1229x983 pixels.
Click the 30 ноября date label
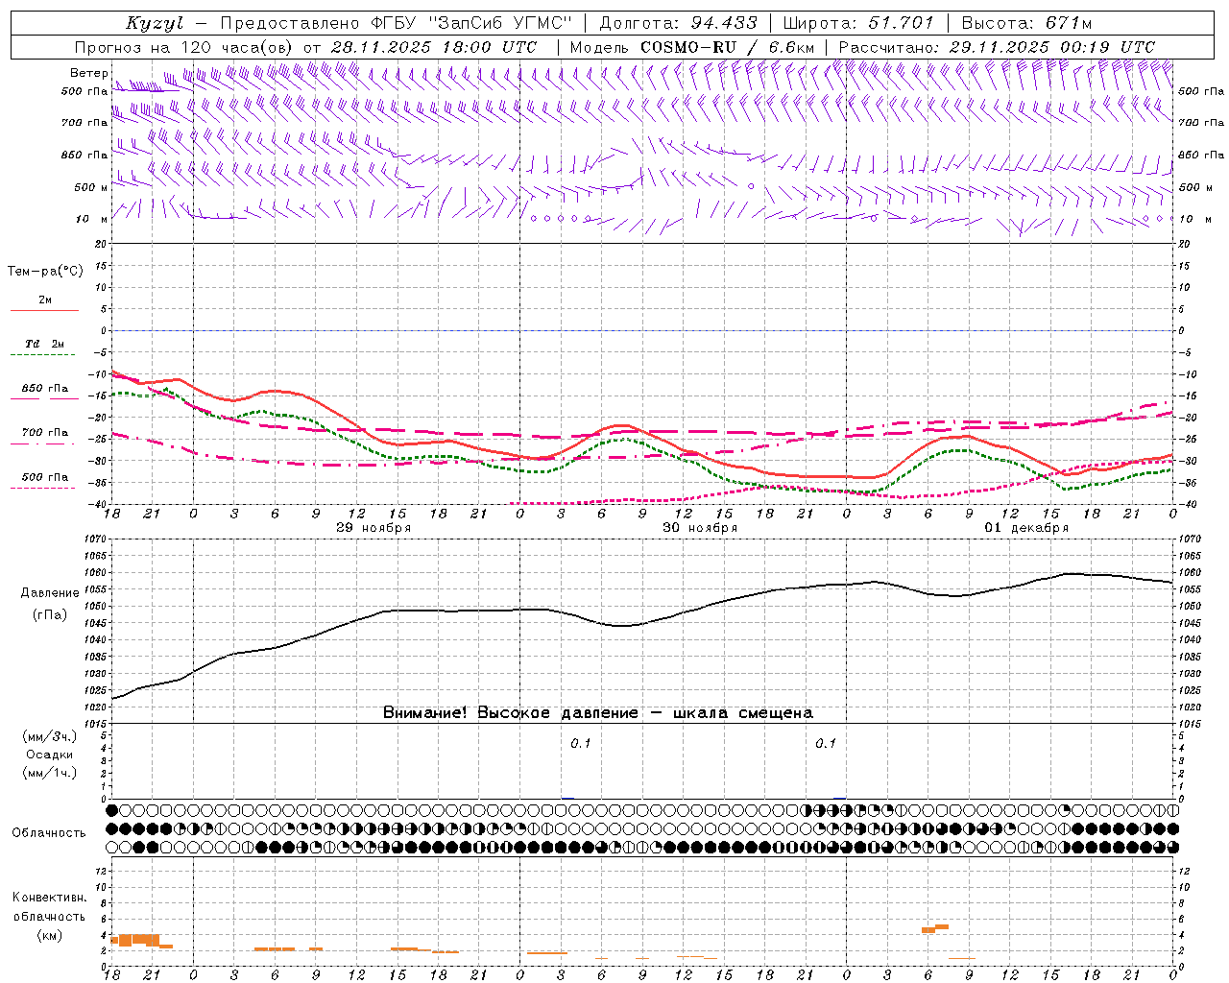point(700,528)
